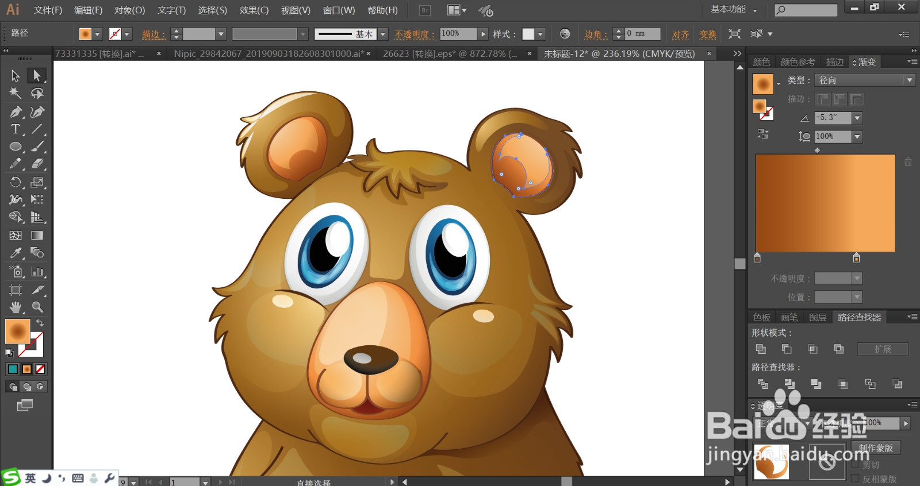This screenshot has width=920, height=486.
Task: Click 边角 corner link in control bar
Action: 596,34
